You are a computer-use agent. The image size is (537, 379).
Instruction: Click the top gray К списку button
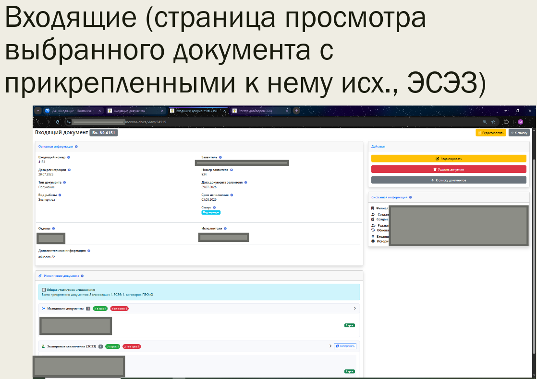click(519, 133)
